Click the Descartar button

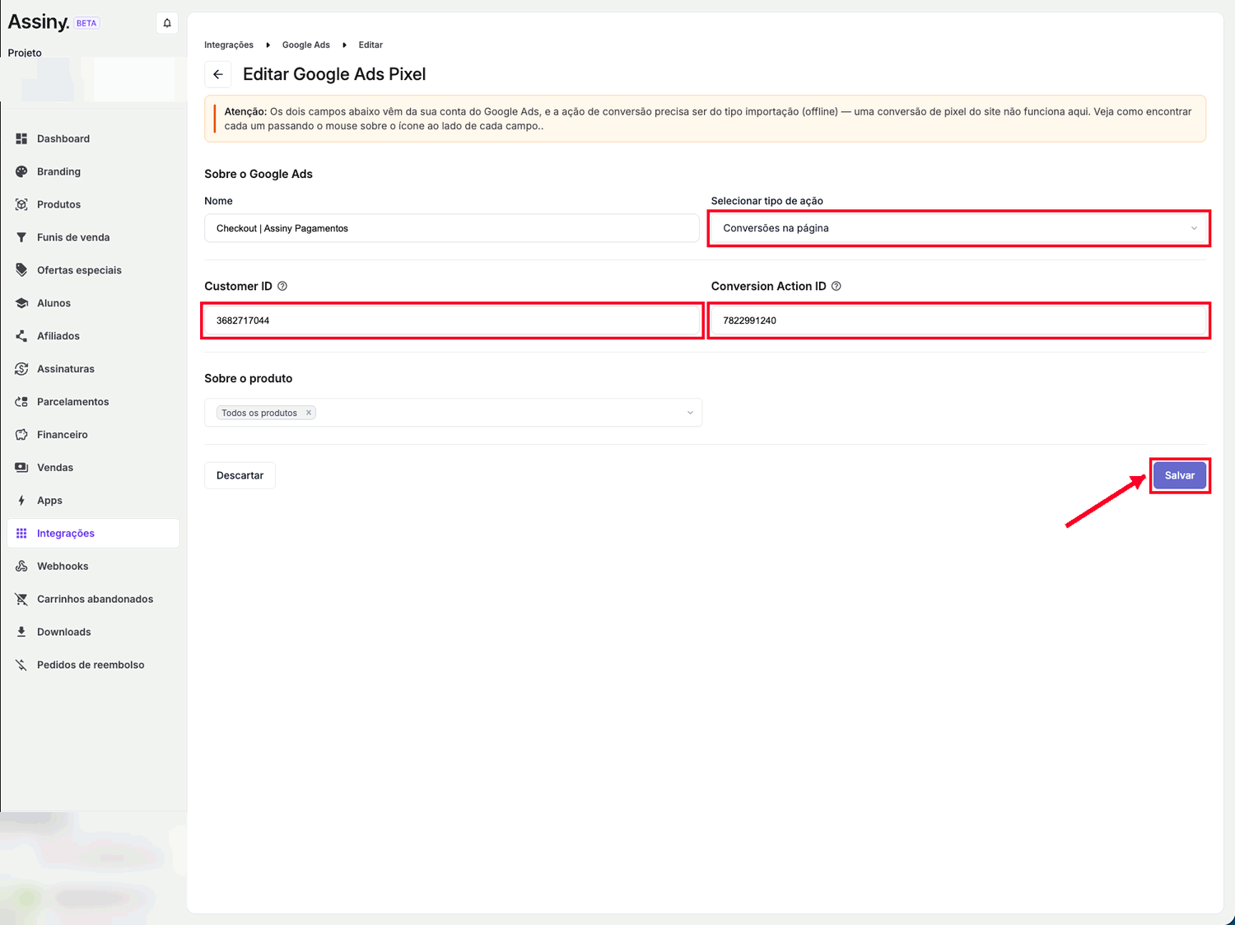[x=240, y=475]
